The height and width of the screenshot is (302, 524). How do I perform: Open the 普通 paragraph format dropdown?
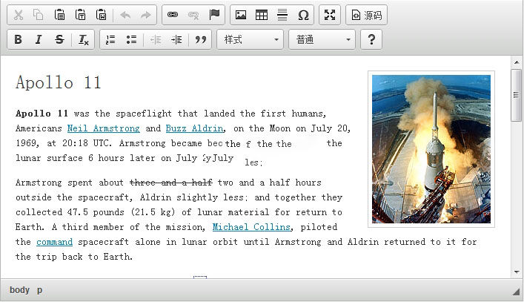tap(322, 40)
